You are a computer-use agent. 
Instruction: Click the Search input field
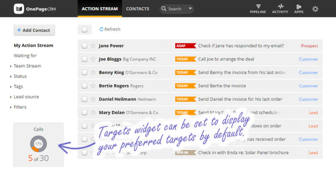(x=176, y=9)
